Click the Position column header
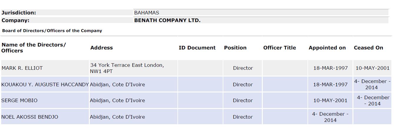 [x=235, y=48]
